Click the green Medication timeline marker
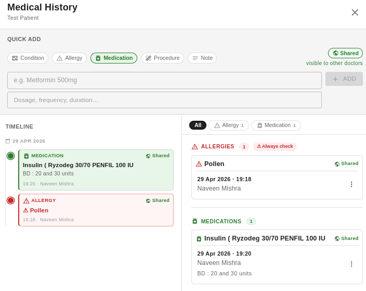Image resolution: width=366 pixels, height=291 pixels. [10, 156]
